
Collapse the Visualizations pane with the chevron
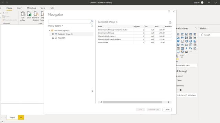[196, 28]
